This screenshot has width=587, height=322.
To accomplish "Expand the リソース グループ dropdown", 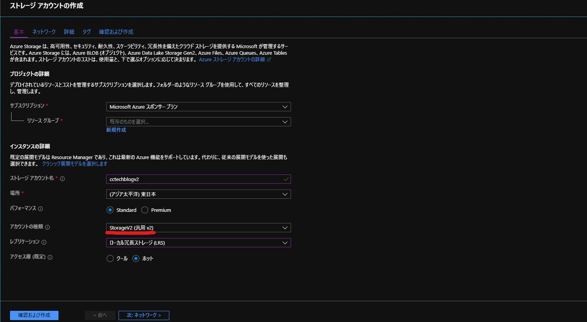I will 198,122.
